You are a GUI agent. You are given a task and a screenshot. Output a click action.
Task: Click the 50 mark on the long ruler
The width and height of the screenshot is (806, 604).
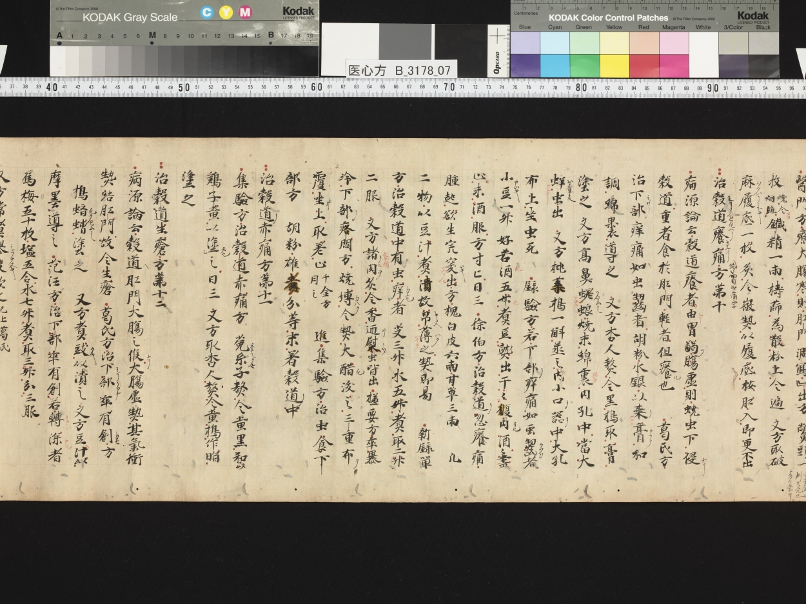click(x=184, y=87)
